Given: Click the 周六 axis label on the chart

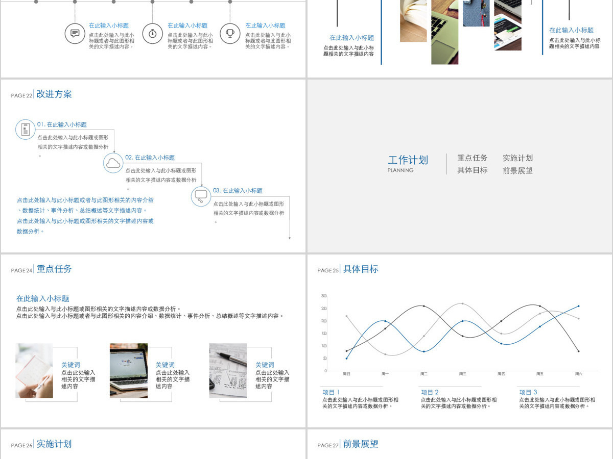Looking at the screenshot, I should tap(578, 374).
